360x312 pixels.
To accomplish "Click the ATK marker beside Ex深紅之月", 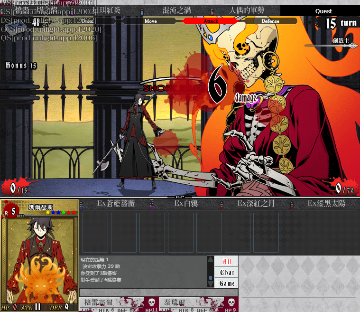I will 222,205.
